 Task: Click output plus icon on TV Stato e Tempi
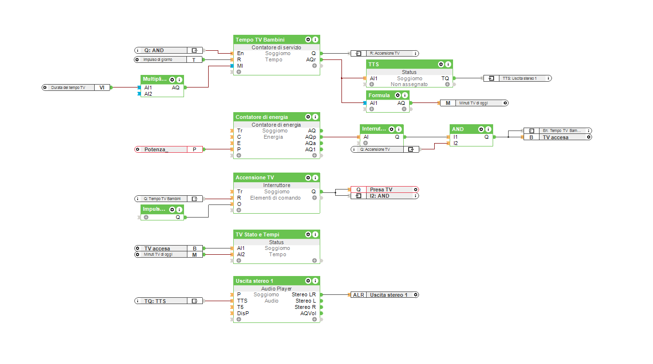pos(314,261)
